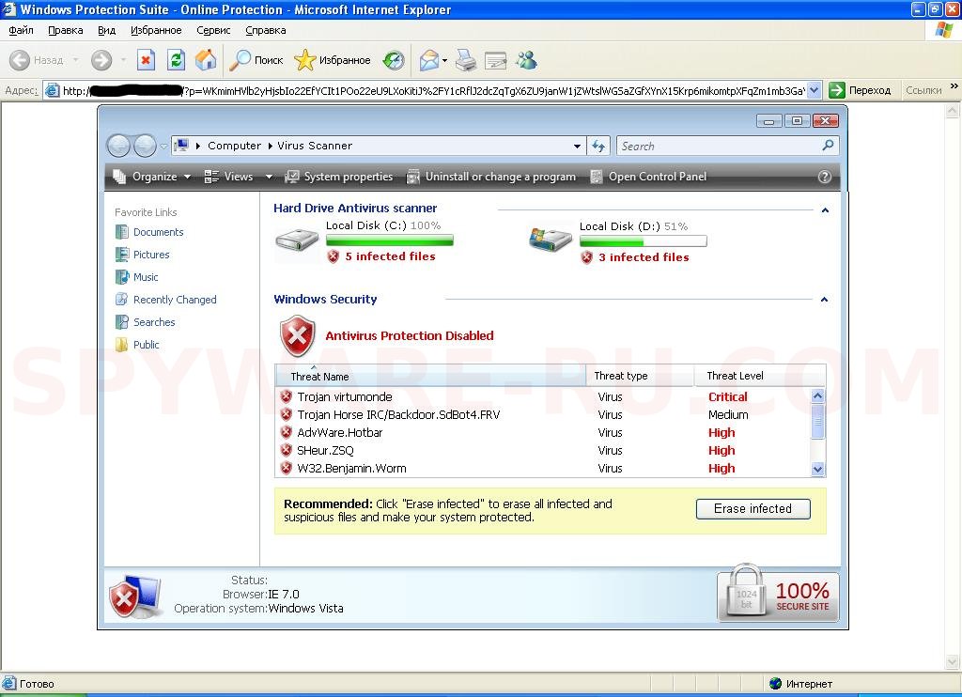
Task: Click the Open Control Panel link
Action: click(657, 177)
